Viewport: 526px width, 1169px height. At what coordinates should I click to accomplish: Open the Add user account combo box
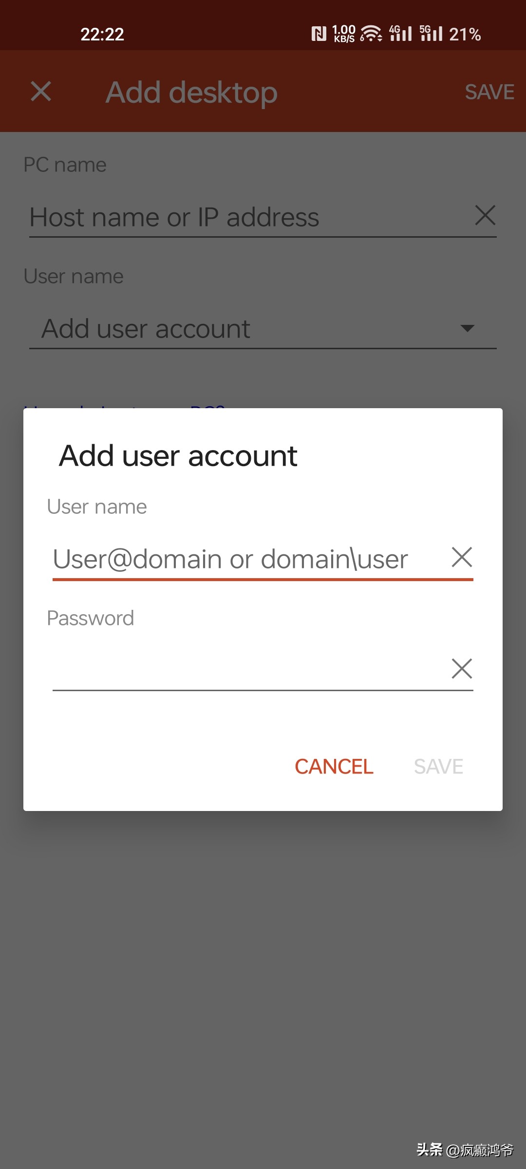coord(244,328)
